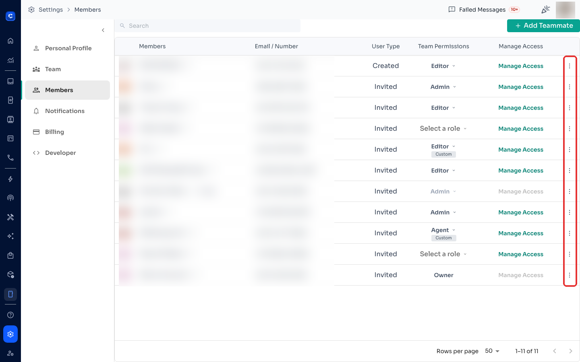Click the Manage Access column header
This screenshot has width=580, height=362.
(x=521, y=46)
